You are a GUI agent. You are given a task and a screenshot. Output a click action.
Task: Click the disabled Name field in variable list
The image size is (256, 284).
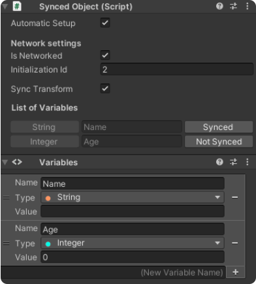[x=132, y=127]
